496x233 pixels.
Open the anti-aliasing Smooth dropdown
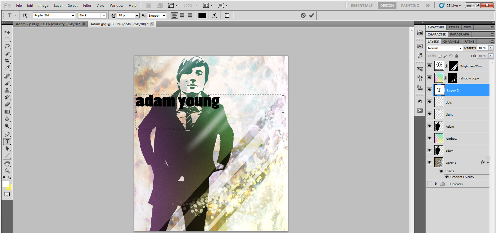coord(164,15)
